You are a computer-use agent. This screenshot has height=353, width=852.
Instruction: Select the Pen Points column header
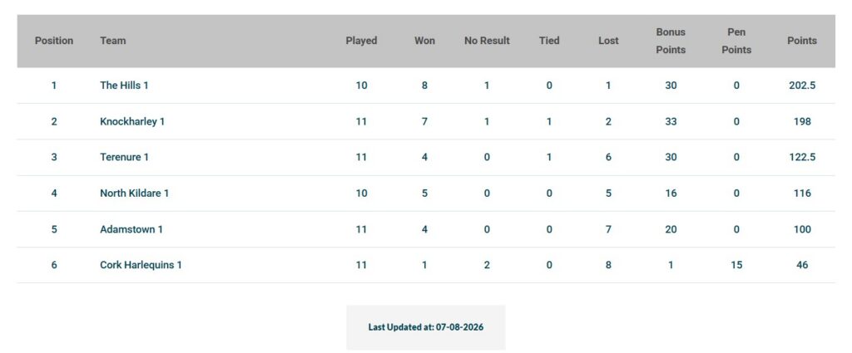pyautogui.click(x=736, y=41)
